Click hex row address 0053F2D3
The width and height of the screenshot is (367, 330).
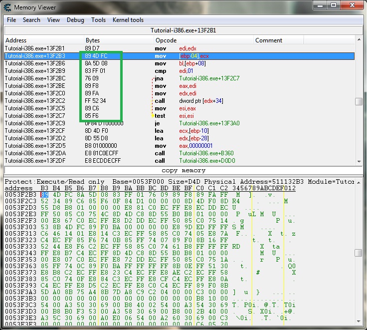(20, 208)
